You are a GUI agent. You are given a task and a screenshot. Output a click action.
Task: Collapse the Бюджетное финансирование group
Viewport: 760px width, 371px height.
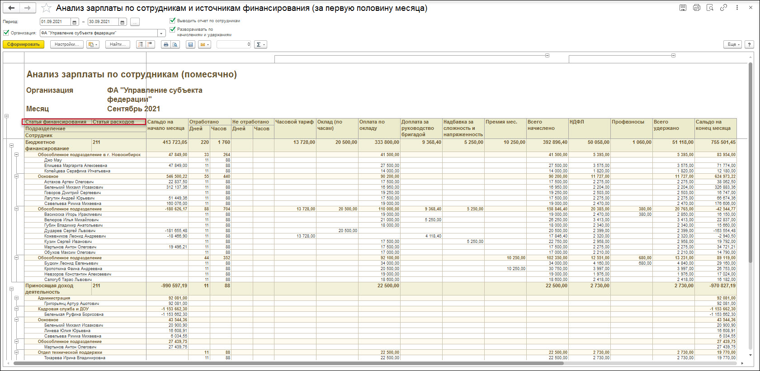11,146
